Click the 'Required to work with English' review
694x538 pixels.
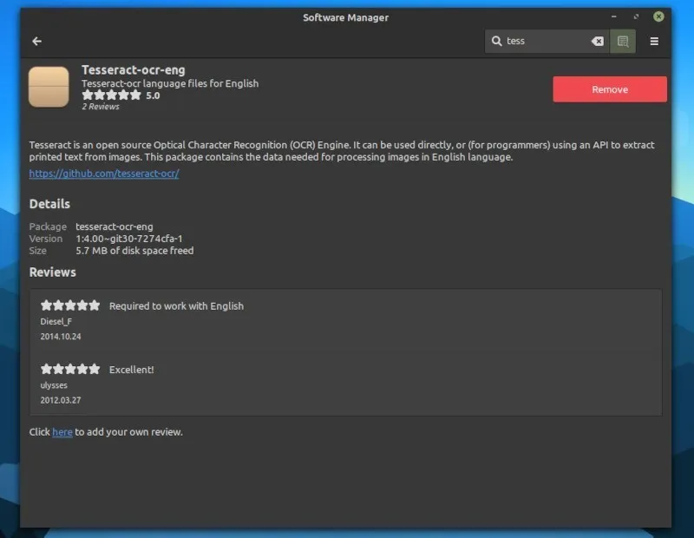[176, 306]
